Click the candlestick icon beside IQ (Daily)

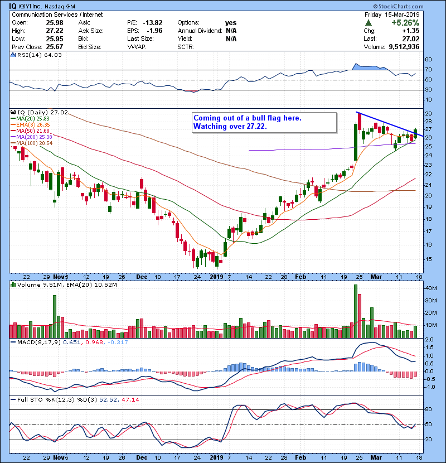click(13, 113)
